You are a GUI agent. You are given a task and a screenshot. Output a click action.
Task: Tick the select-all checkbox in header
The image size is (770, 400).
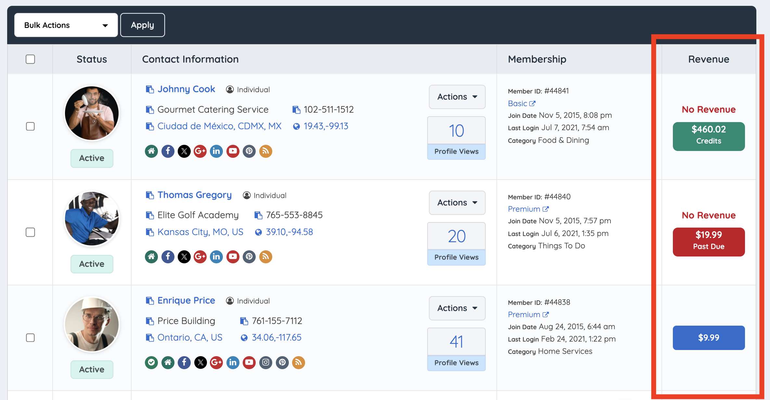click(x=30, y=59)
